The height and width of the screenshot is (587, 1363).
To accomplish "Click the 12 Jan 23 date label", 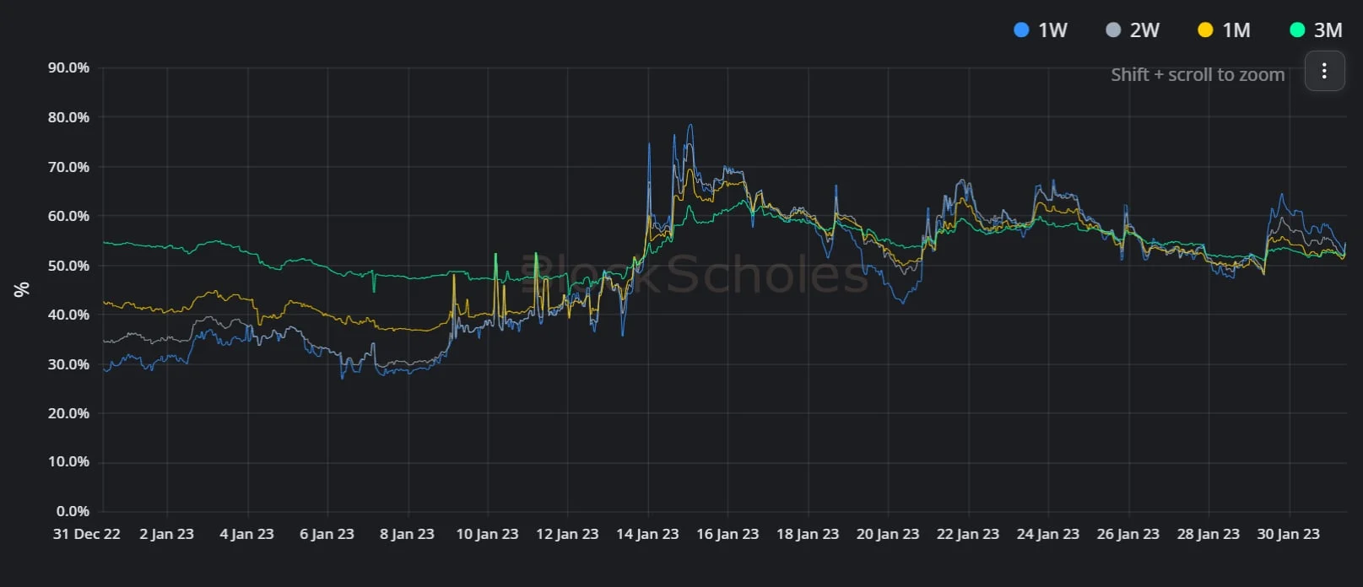I will 567,534.
